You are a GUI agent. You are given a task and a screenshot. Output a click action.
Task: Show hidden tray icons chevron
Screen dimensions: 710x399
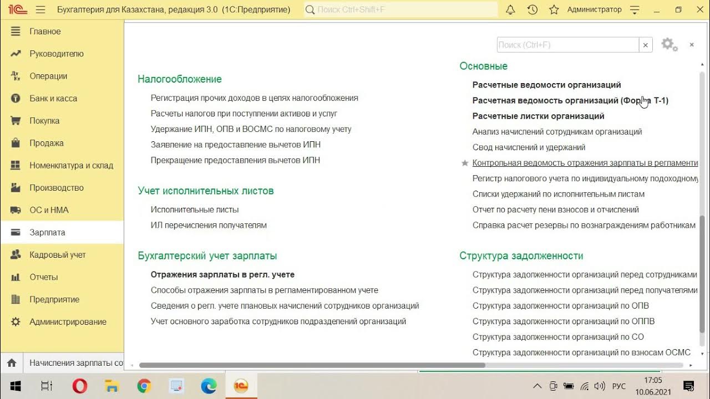(537, 386)
